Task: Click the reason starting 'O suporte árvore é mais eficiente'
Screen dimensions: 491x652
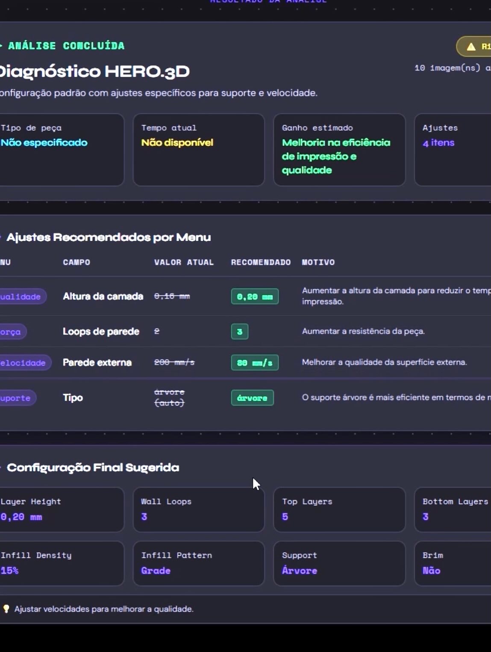Action: 396,397
